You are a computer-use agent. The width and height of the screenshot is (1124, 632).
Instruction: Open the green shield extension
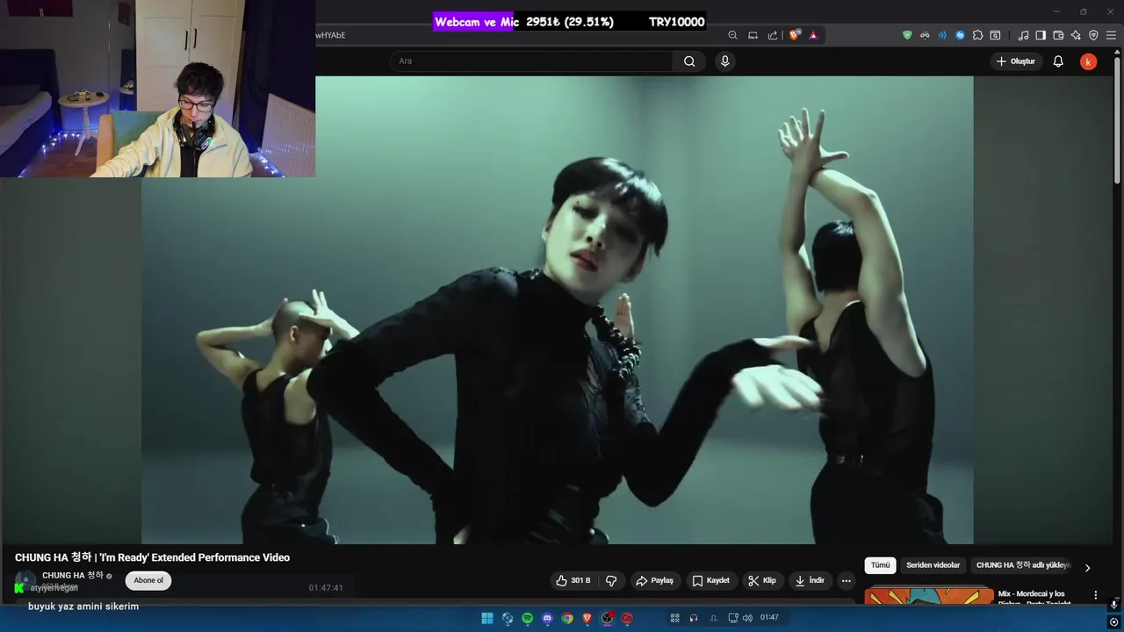point(907,35)
